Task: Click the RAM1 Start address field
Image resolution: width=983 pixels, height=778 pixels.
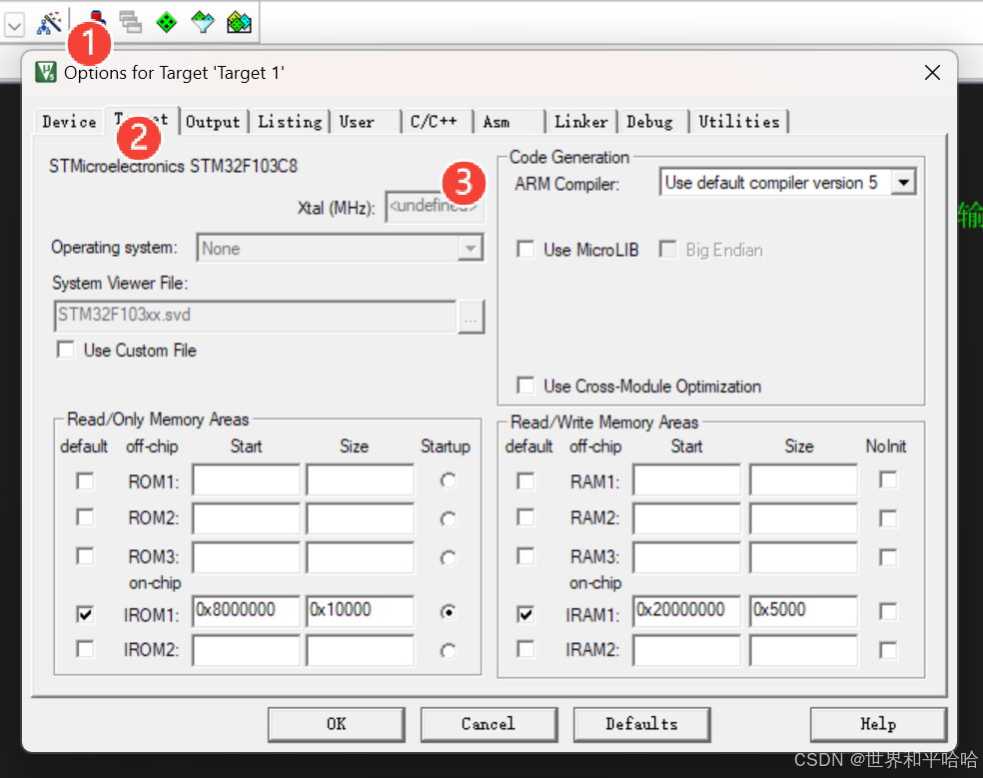Action: (687, 479)
